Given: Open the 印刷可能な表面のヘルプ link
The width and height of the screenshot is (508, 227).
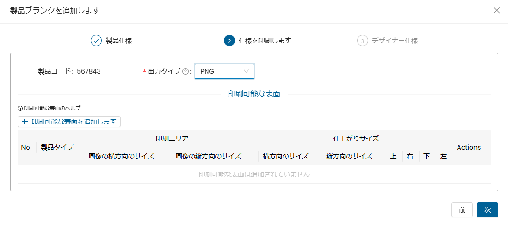Looking at the screenshot, I should 52,108.
